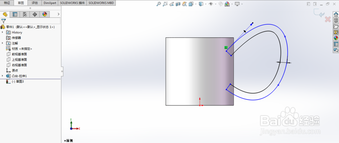Open the View Orientation dropdown arrow
This screenshot has width=339, height=143.
click(x=196, y=4)
